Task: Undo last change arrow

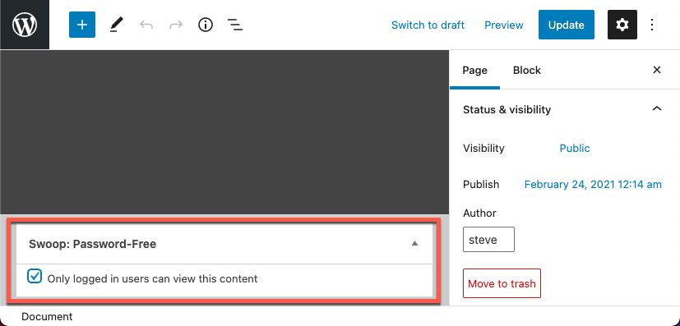Action: point(146,25)
